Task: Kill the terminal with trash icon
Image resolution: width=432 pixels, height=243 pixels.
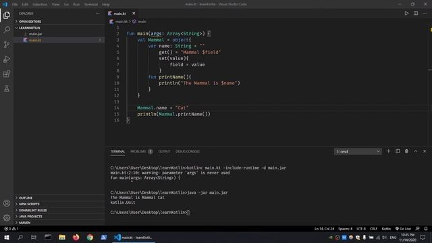Action: click(x=406, y=151)
